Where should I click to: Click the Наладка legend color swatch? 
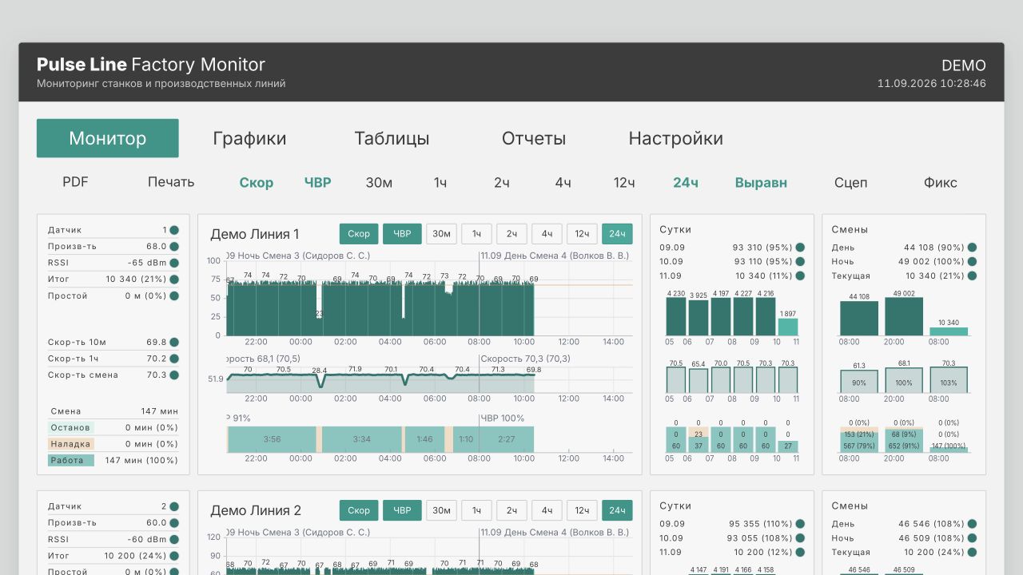71,444
